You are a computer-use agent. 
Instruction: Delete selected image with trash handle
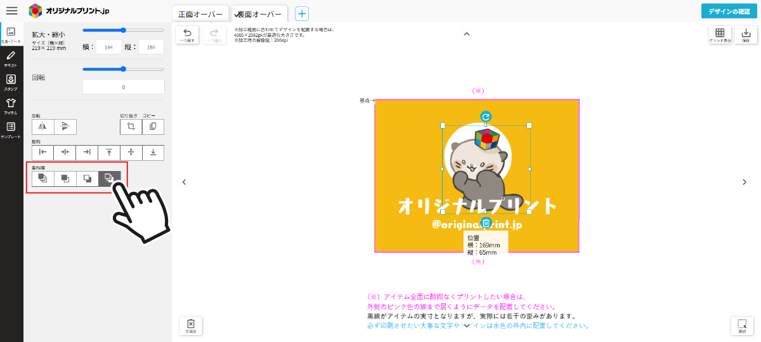[x=486, y=222]
